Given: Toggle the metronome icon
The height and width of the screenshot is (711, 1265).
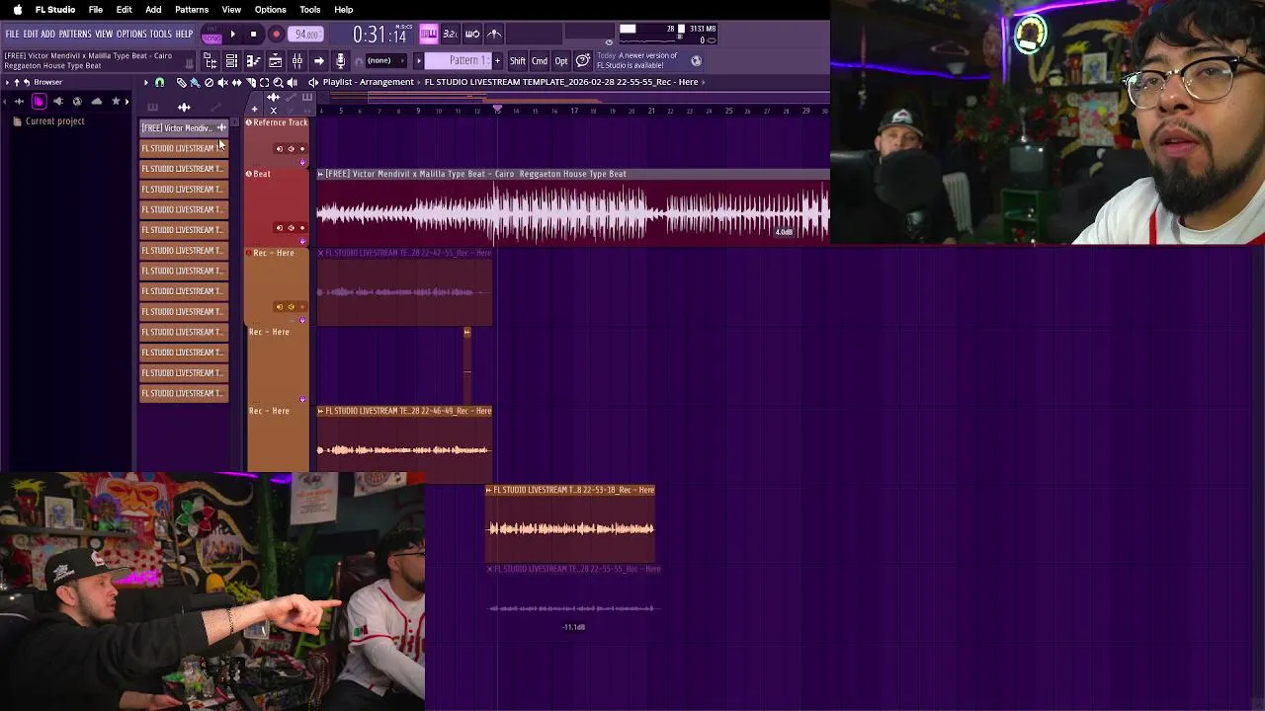Looking at the screenshot, I should (x=494, y=34).
